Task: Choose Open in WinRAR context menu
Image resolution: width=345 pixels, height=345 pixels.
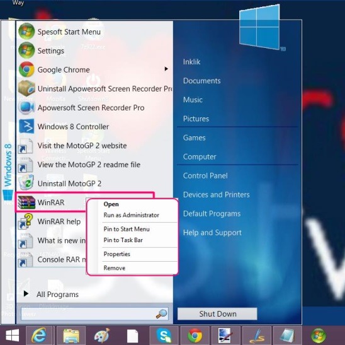Action: click(111, 204)
